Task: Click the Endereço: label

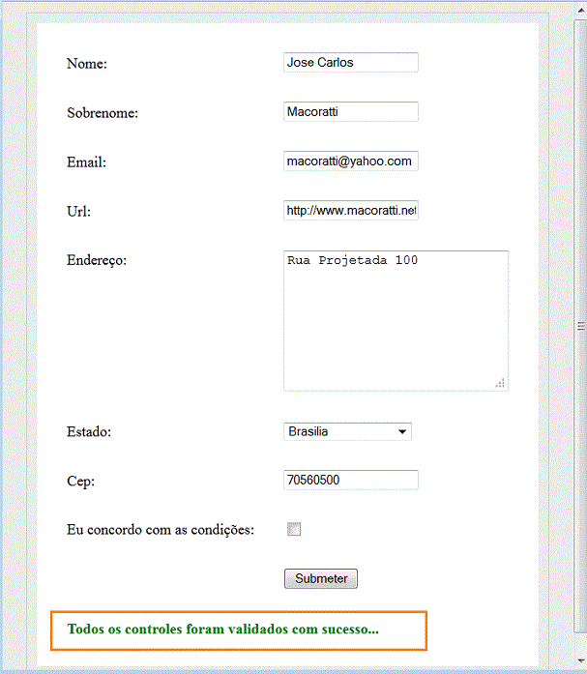Action: point(97,260)
